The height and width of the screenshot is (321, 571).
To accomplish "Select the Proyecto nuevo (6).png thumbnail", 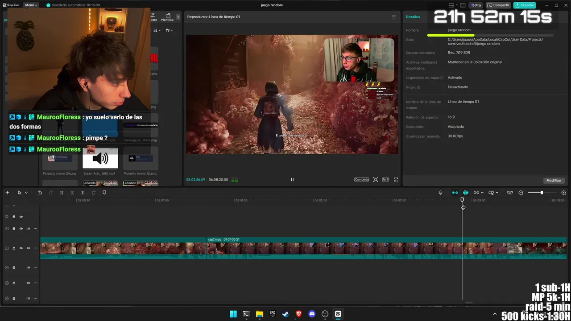I will (141, 158).
